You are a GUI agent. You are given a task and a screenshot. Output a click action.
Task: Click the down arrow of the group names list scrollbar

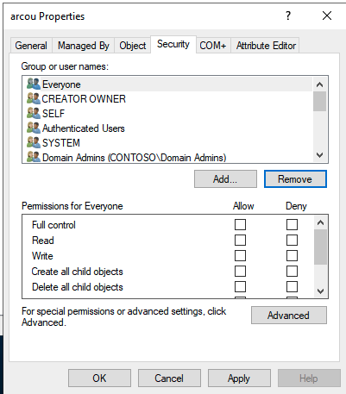[319, 155]
